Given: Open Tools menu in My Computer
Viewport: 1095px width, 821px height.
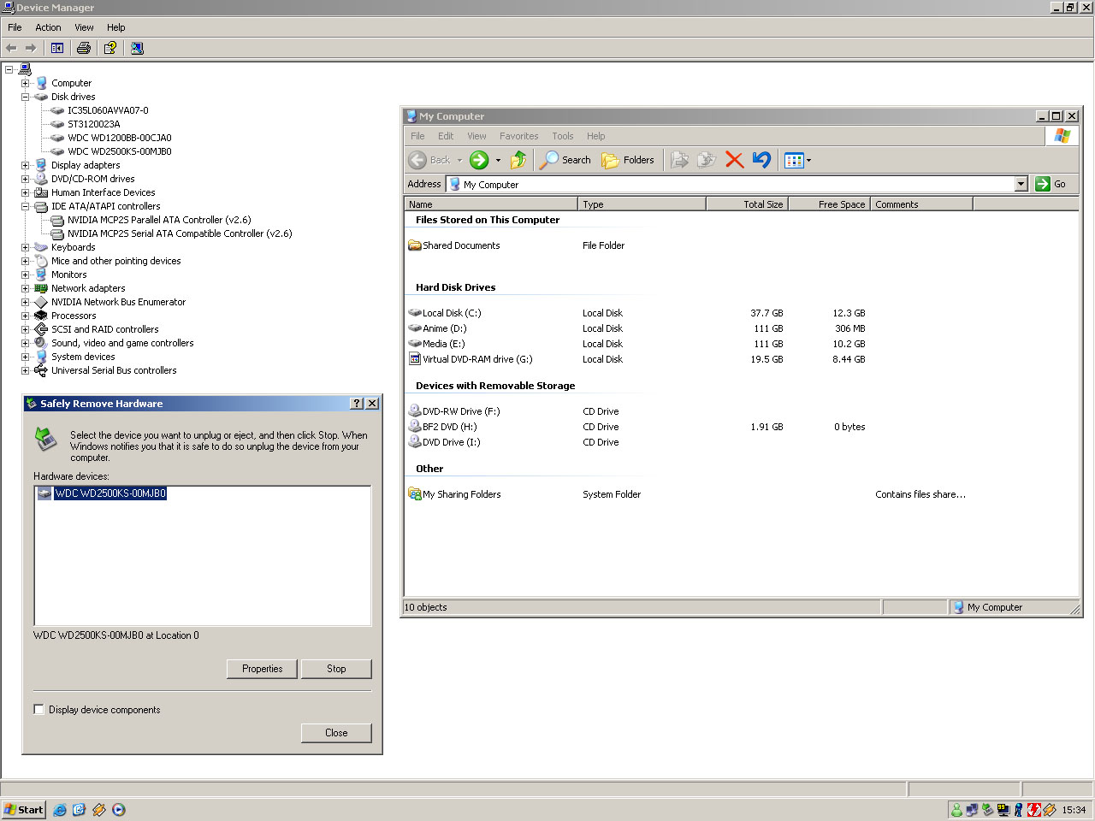Looking at the screenshot, I should tap(563, 136).
